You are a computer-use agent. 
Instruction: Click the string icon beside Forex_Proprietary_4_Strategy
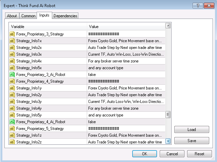click(12, 81)
